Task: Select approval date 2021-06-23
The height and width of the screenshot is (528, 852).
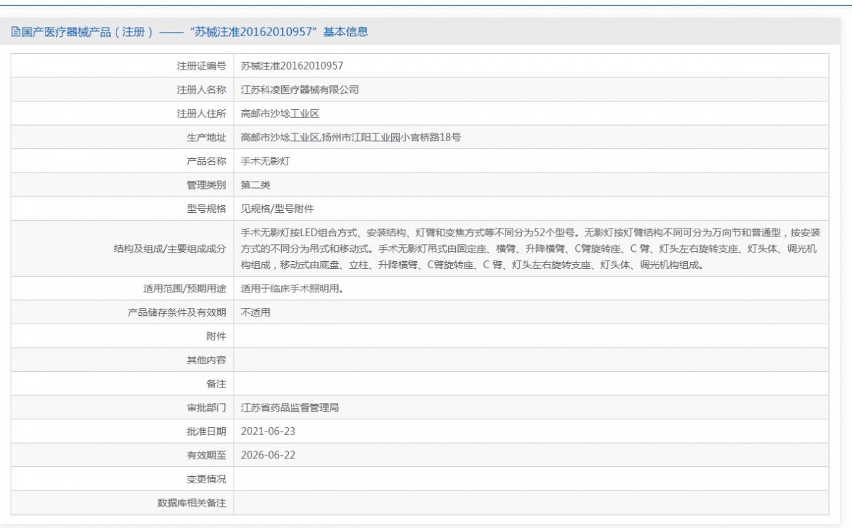Action: pyautogui.click(x=268, y=431)
